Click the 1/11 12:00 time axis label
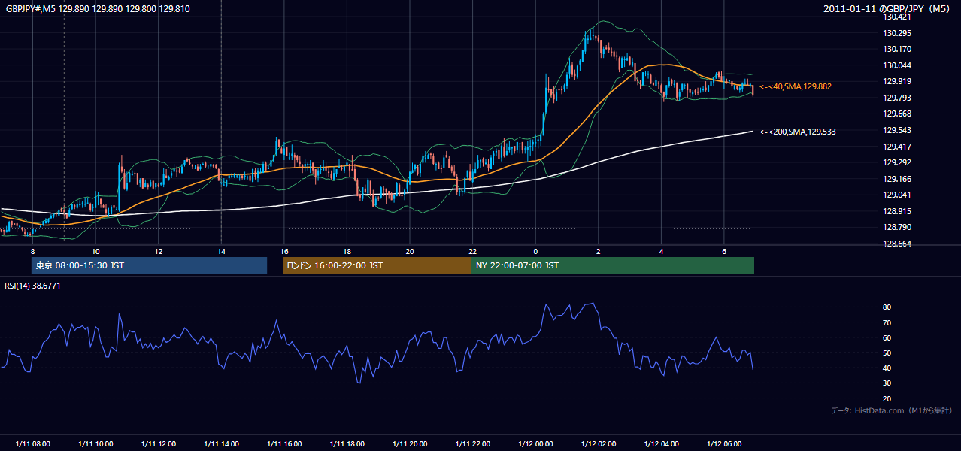961x451 pixels. [158, 443]
